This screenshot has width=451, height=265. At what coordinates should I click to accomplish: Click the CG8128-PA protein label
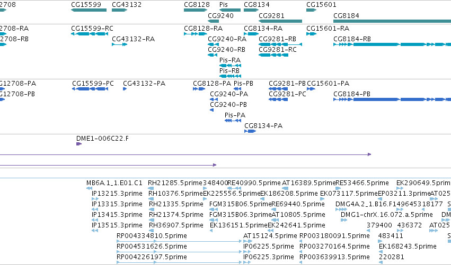click(x=212, y=84)
